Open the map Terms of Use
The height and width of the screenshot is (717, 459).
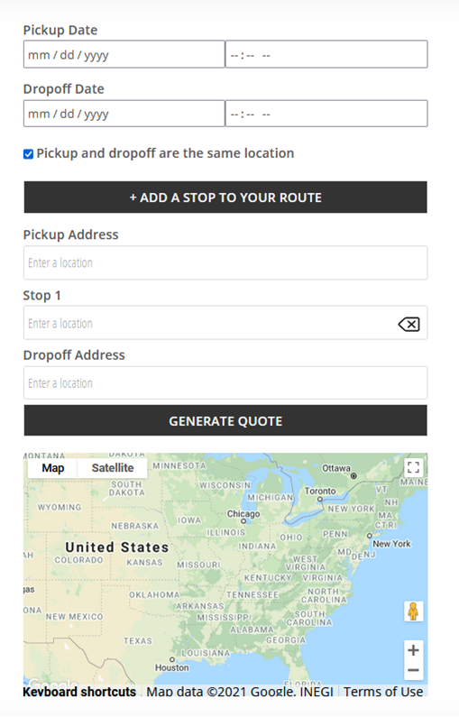[x=383, y=692]
